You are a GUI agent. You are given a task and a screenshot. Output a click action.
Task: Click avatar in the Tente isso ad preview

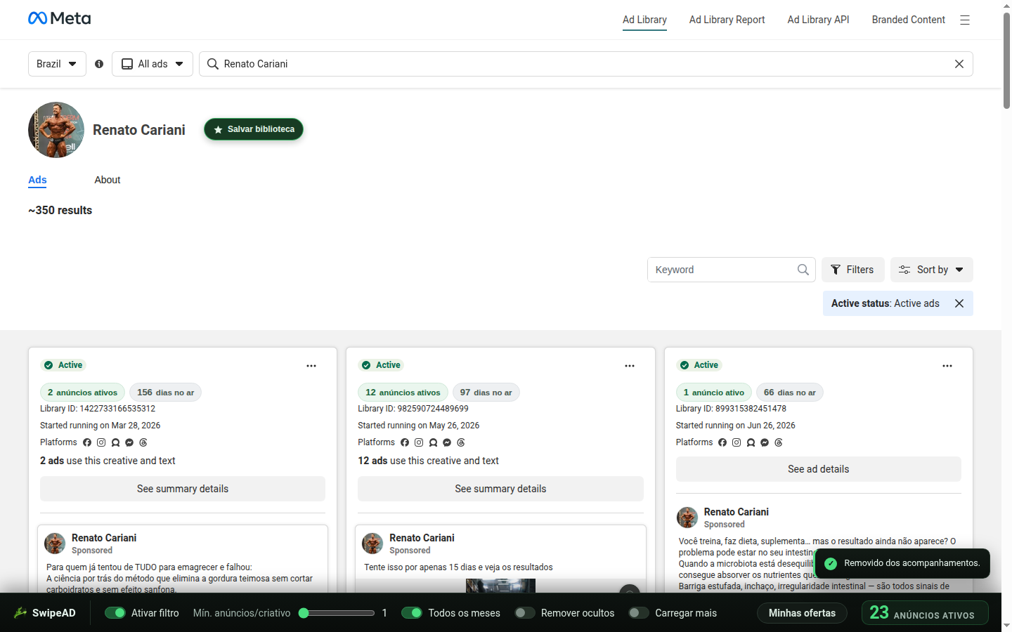(x=372, y=544)
